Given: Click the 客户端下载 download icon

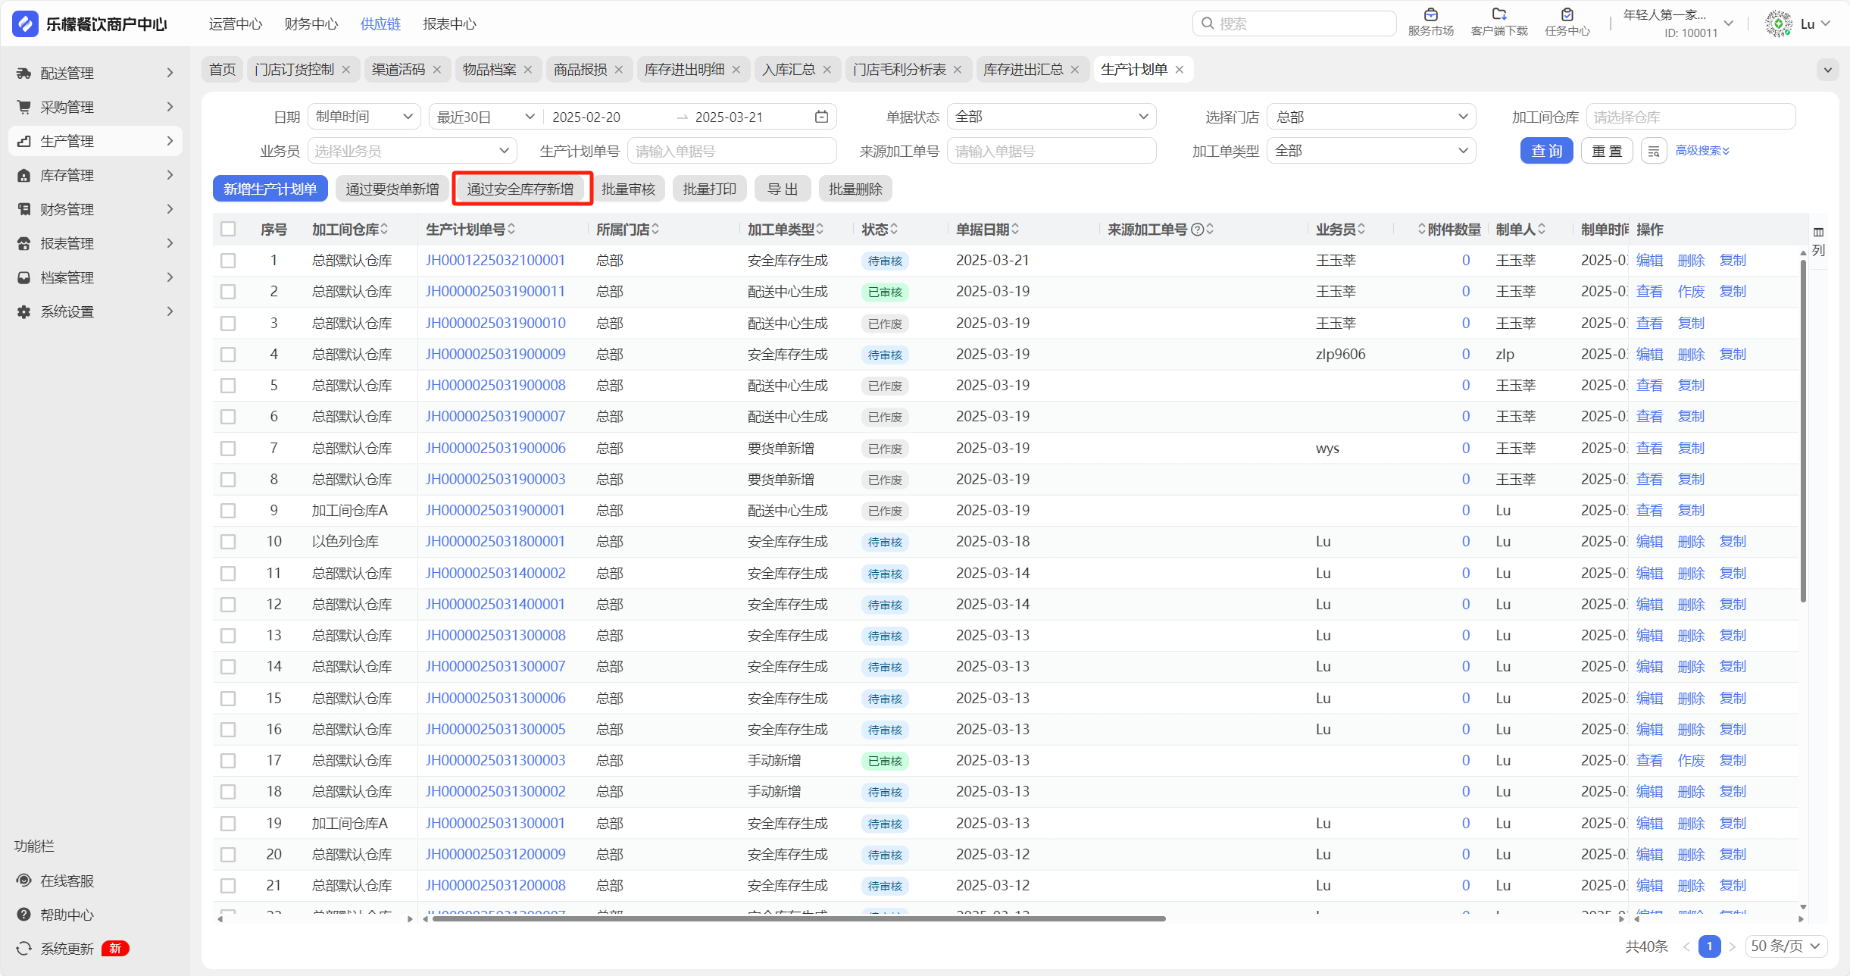Looking at the screenshot, I should point(1498,15).
